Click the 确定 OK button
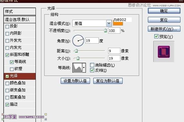The height and width of the screenshot is (122, 184). pyautogui.click(x=164, y=11)
